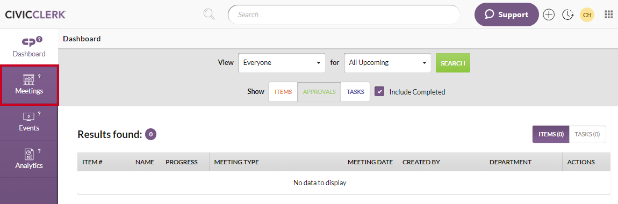Screen dimensions: 618x204
Task: Toggle the TASKS show filter
Action: [x=356, y=92]
